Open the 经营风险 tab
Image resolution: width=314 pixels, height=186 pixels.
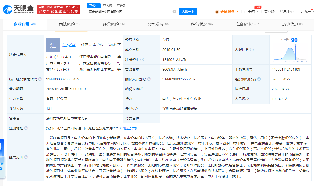click(x=114, y=24)
